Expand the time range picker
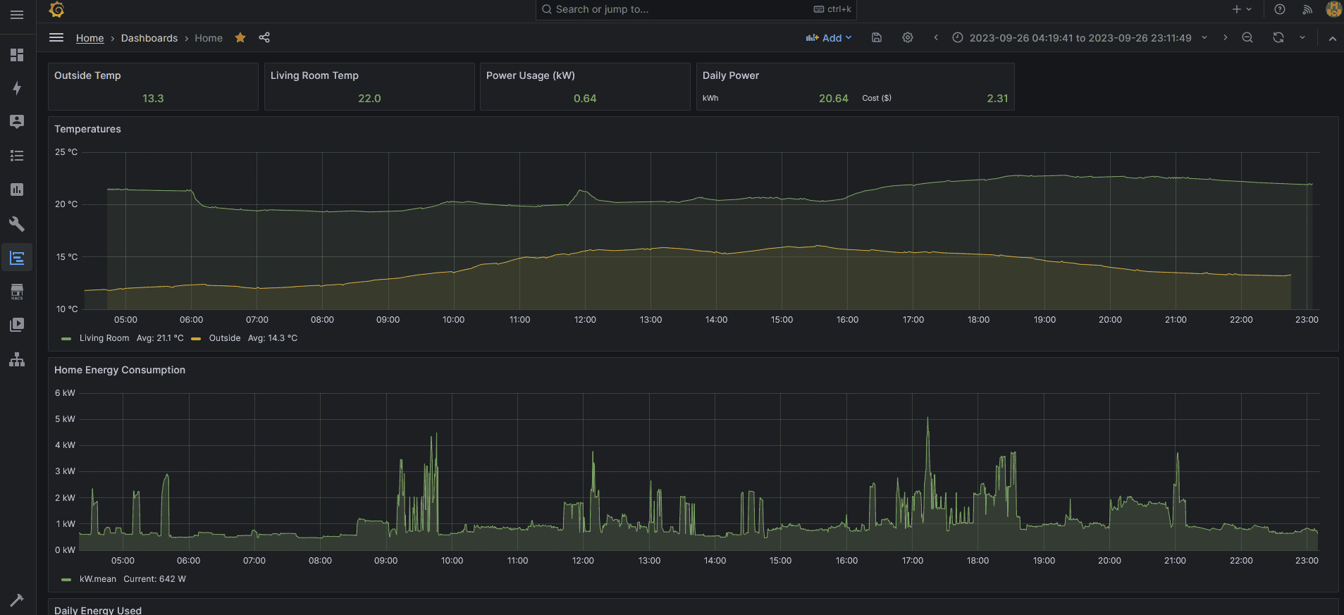Screen dimensions: 1344x615 pos(1080,38)
